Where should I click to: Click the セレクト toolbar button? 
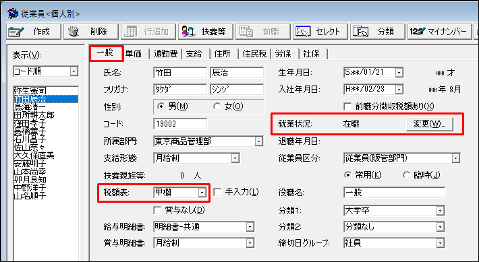click(320, 32)
